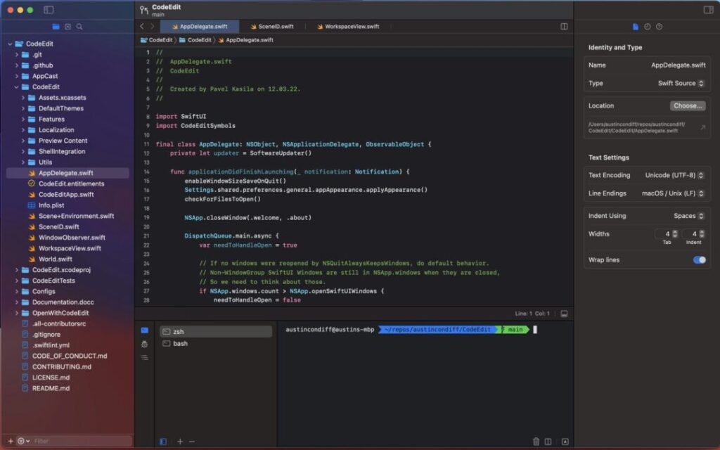The height and width of the screenshot is (450, 720).
Task: Open the Text Encoding dropdown
Action: (x=674, y=175)
